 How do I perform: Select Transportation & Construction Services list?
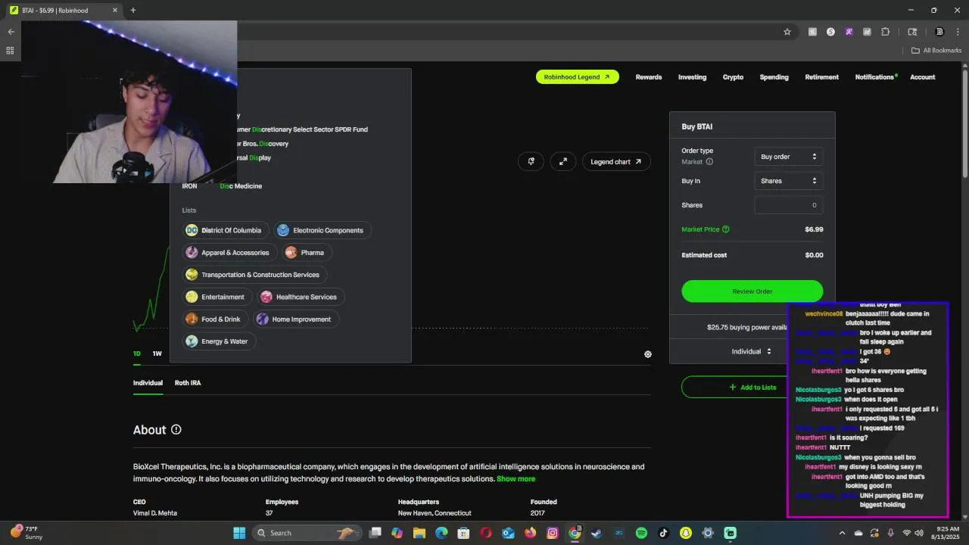point(254,275)
